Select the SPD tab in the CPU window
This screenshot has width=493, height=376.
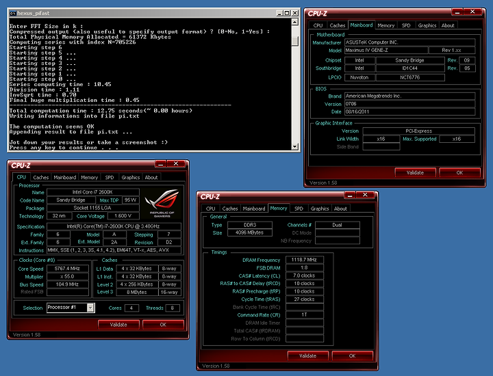coord(110,177)
